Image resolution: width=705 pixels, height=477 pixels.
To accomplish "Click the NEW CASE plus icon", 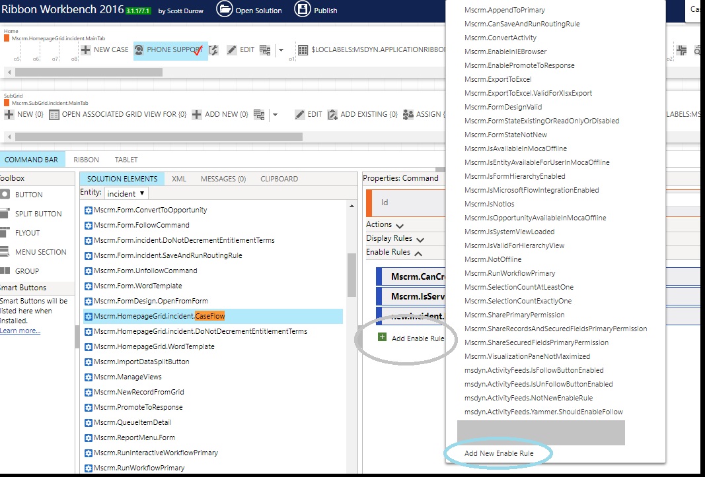I will (86, 49).
